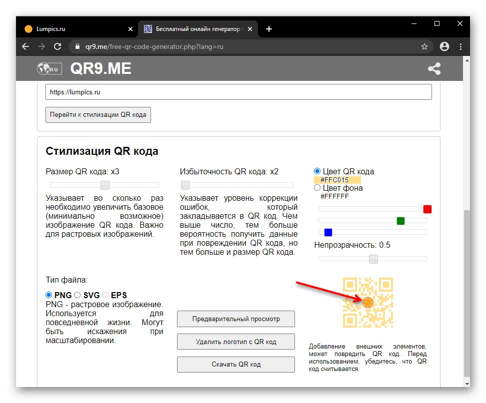The height and width of the screenshot is (403, 486).
Task: Click the Тип файла: label
Action: coord(66,280)
